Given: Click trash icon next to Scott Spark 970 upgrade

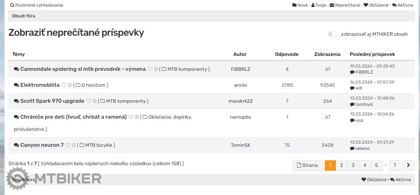Looking at the screenshot, I should tap(94, 101).
